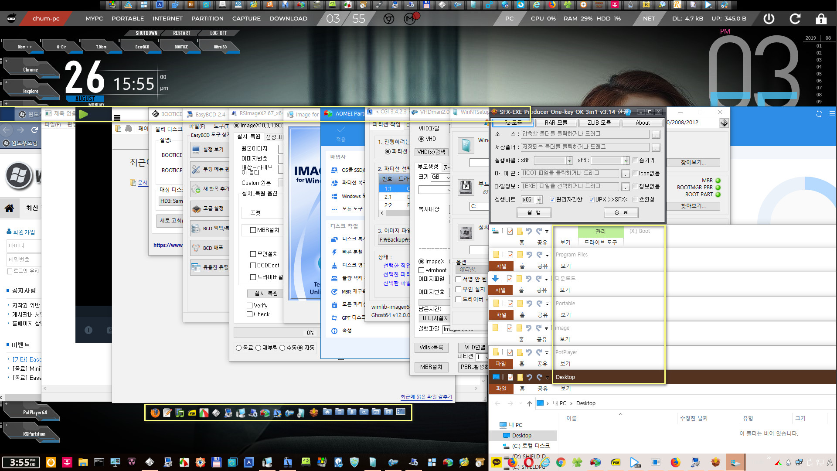Screen dimensions: 837x471
Task: Open 파티션 number dropdown in VHDman
Action: pos(481,357)
